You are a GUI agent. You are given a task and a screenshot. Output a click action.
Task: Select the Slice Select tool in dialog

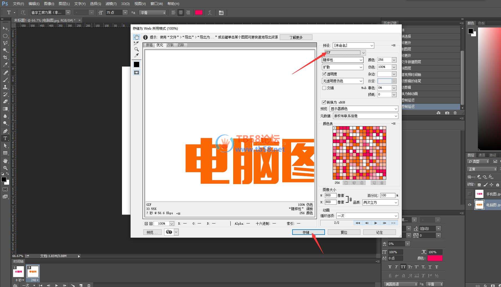click(x=136, y=43)
